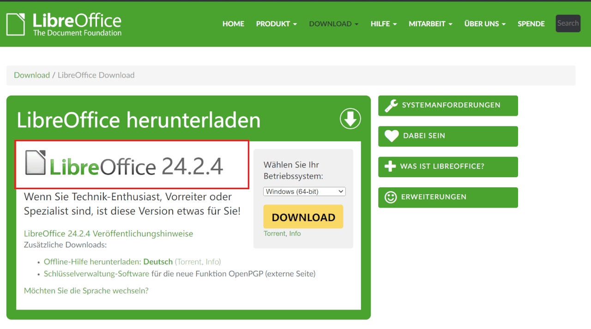Go to the Home page
The width and height of the screenshot is (591, 329).
[x=233, y=24]
